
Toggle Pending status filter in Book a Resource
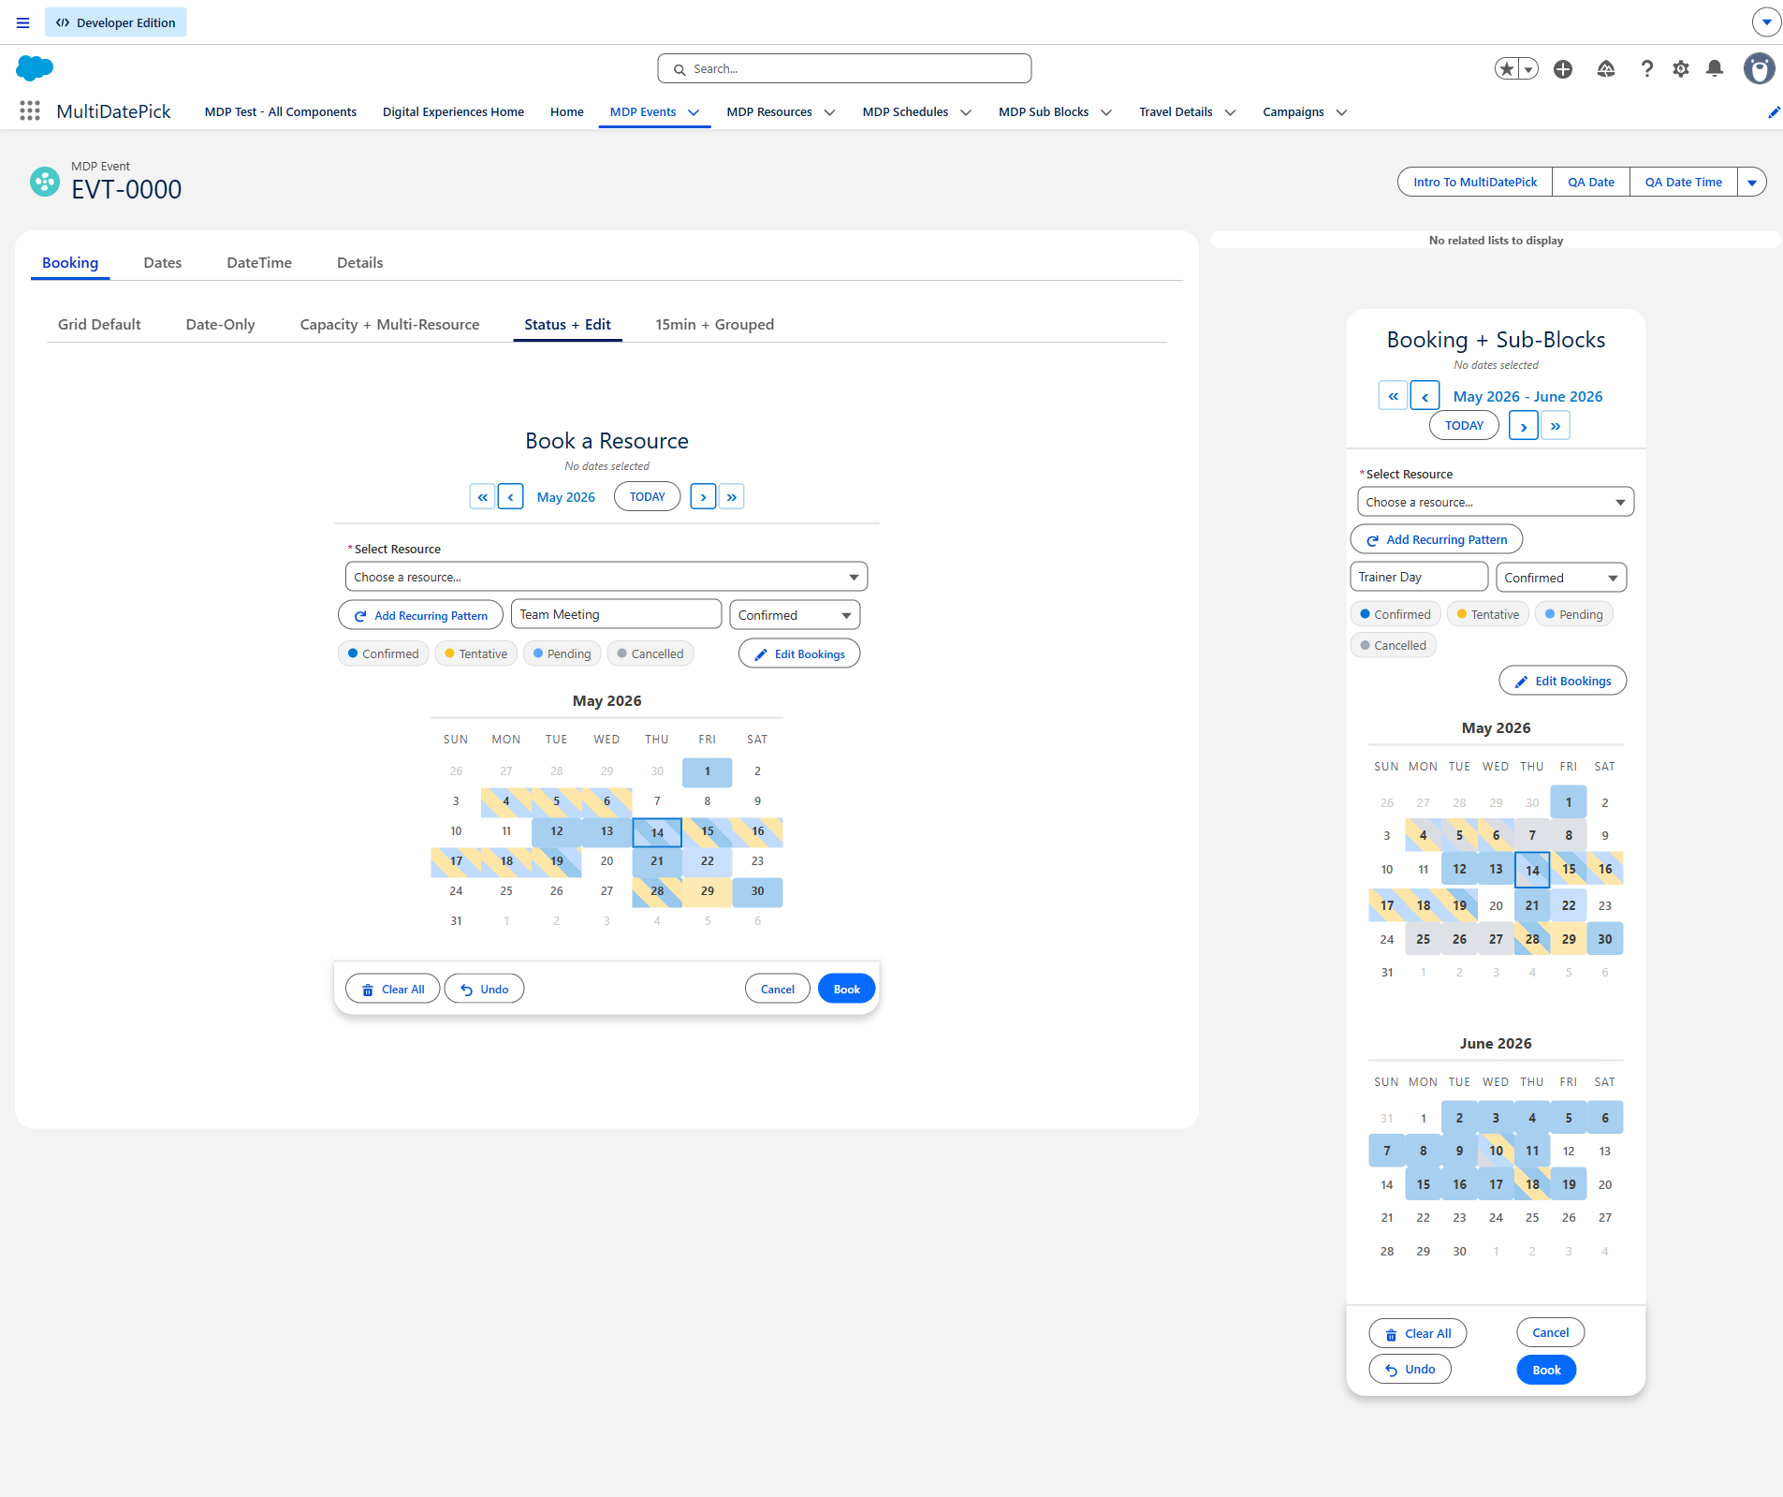click(x=562, y=653)
